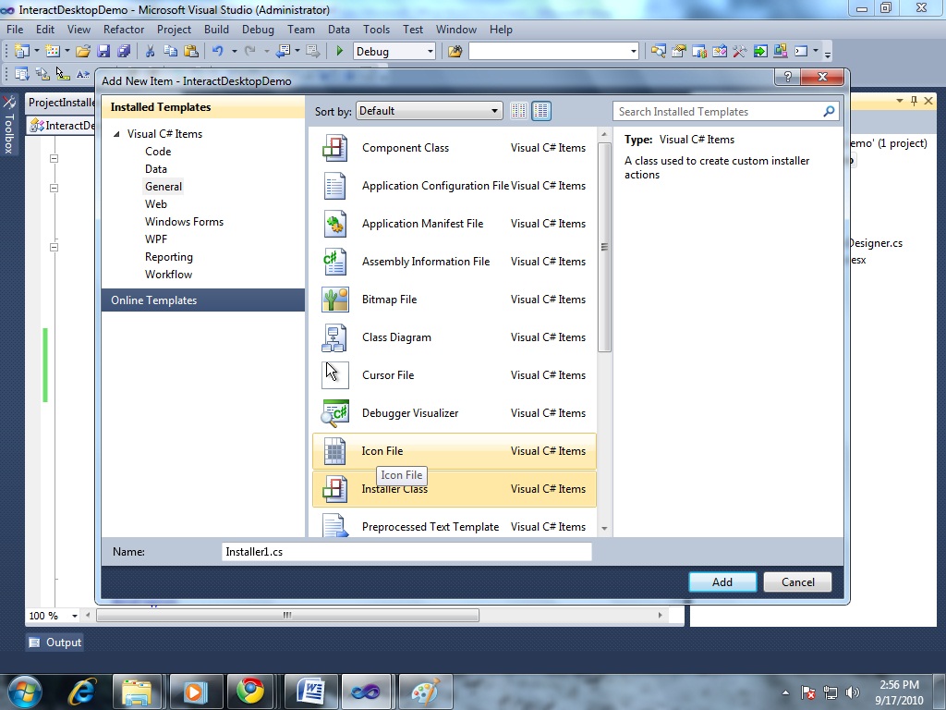Select the Icon File template row
Screen dimensions: 946x710
455,451
